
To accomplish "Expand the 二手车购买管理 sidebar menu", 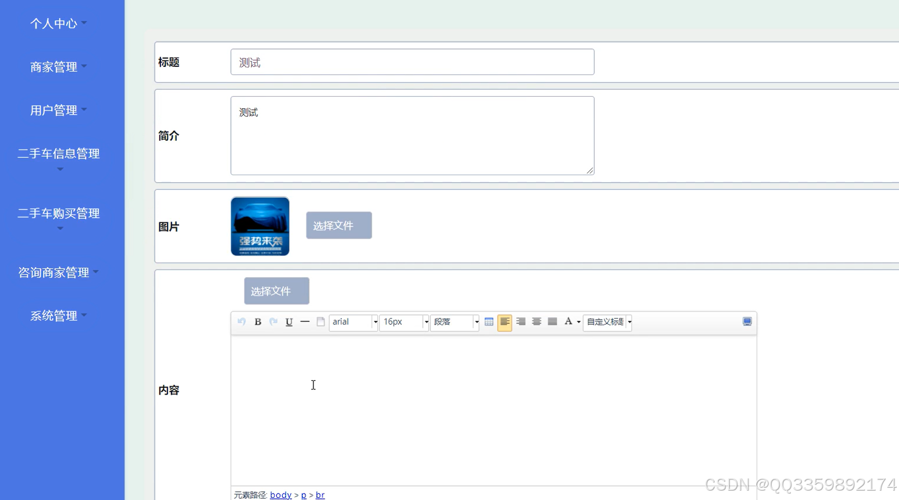I will tap(59, 219).
